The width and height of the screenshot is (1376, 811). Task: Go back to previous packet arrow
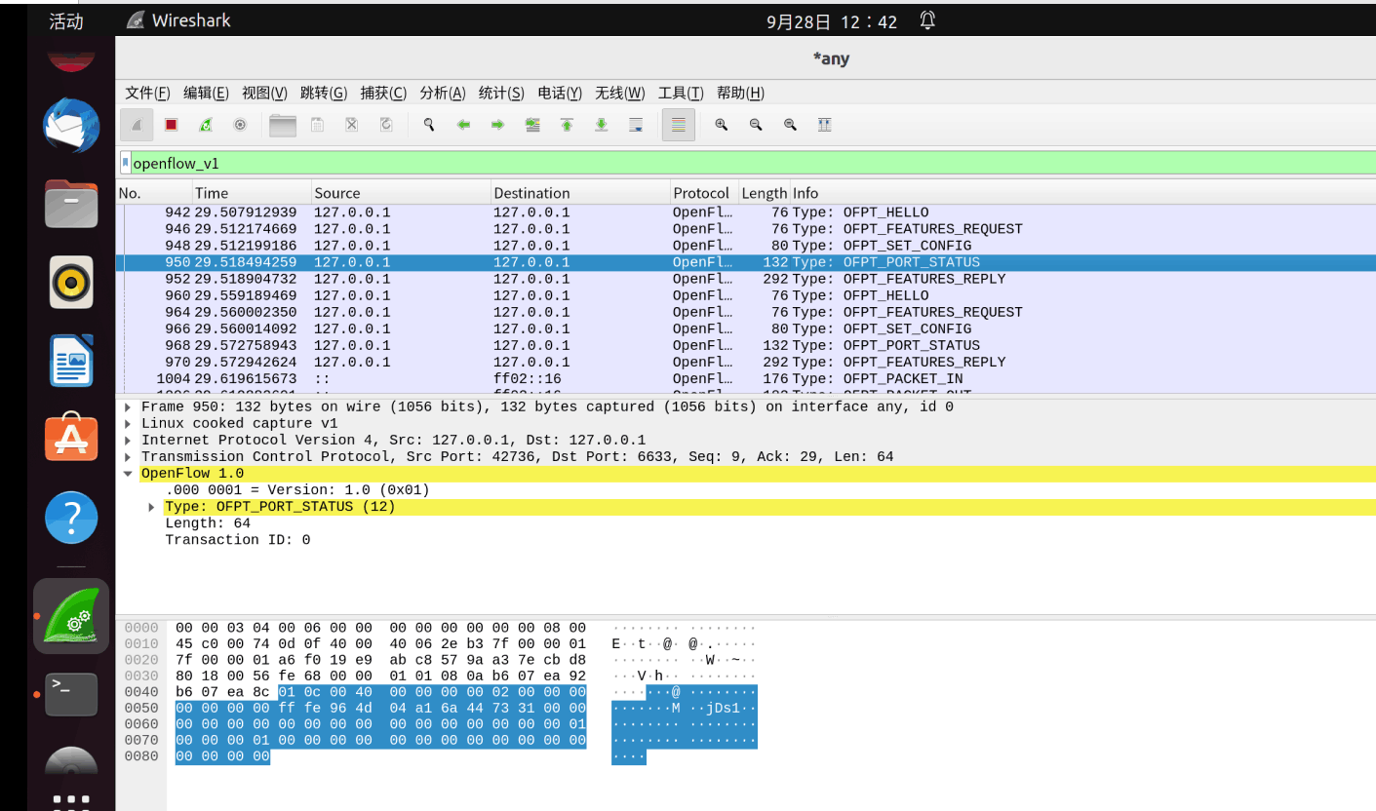(463, 125)
